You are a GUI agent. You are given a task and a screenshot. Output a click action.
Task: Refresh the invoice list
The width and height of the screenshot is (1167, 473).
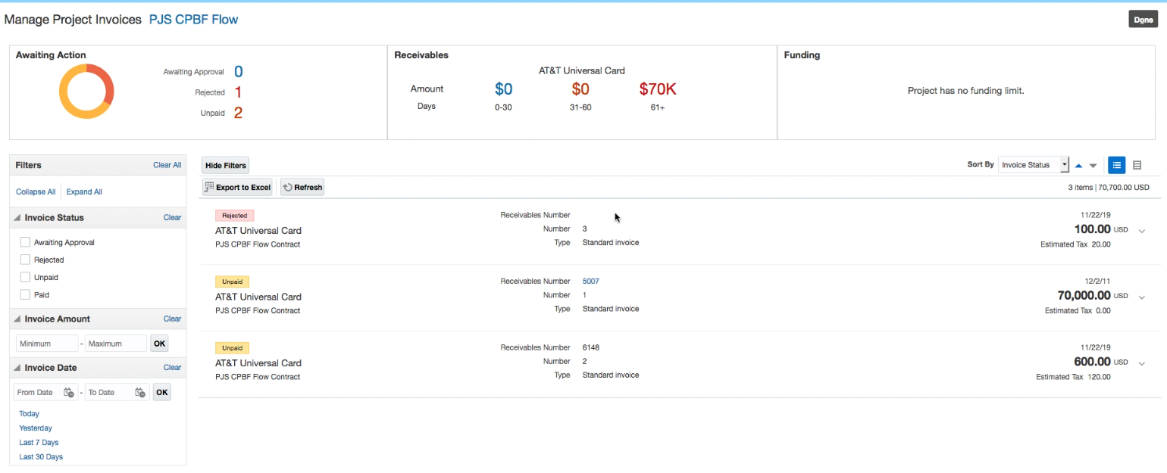pos(302,187)
